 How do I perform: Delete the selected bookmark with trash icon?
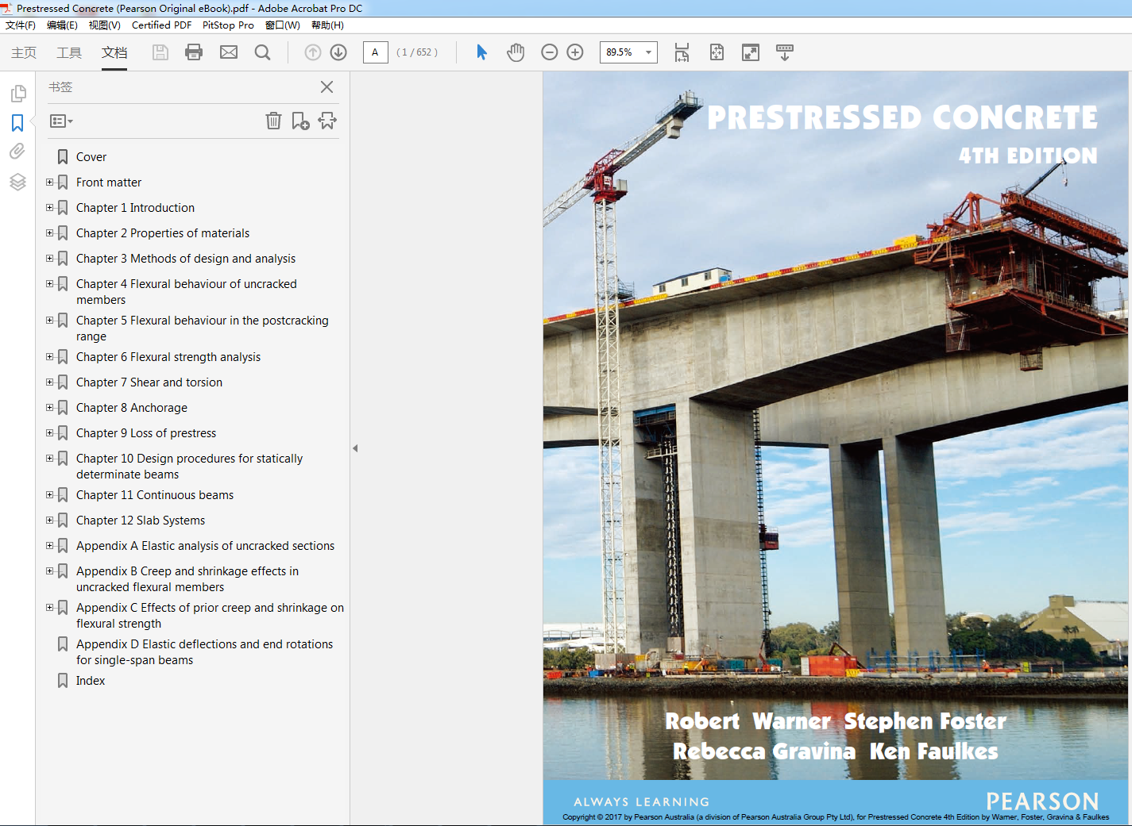pos(273,121)
